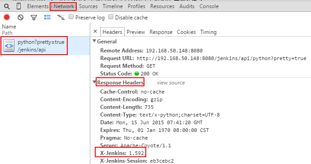
Task: Open the Audits panel tab
Action: (187, 6)
